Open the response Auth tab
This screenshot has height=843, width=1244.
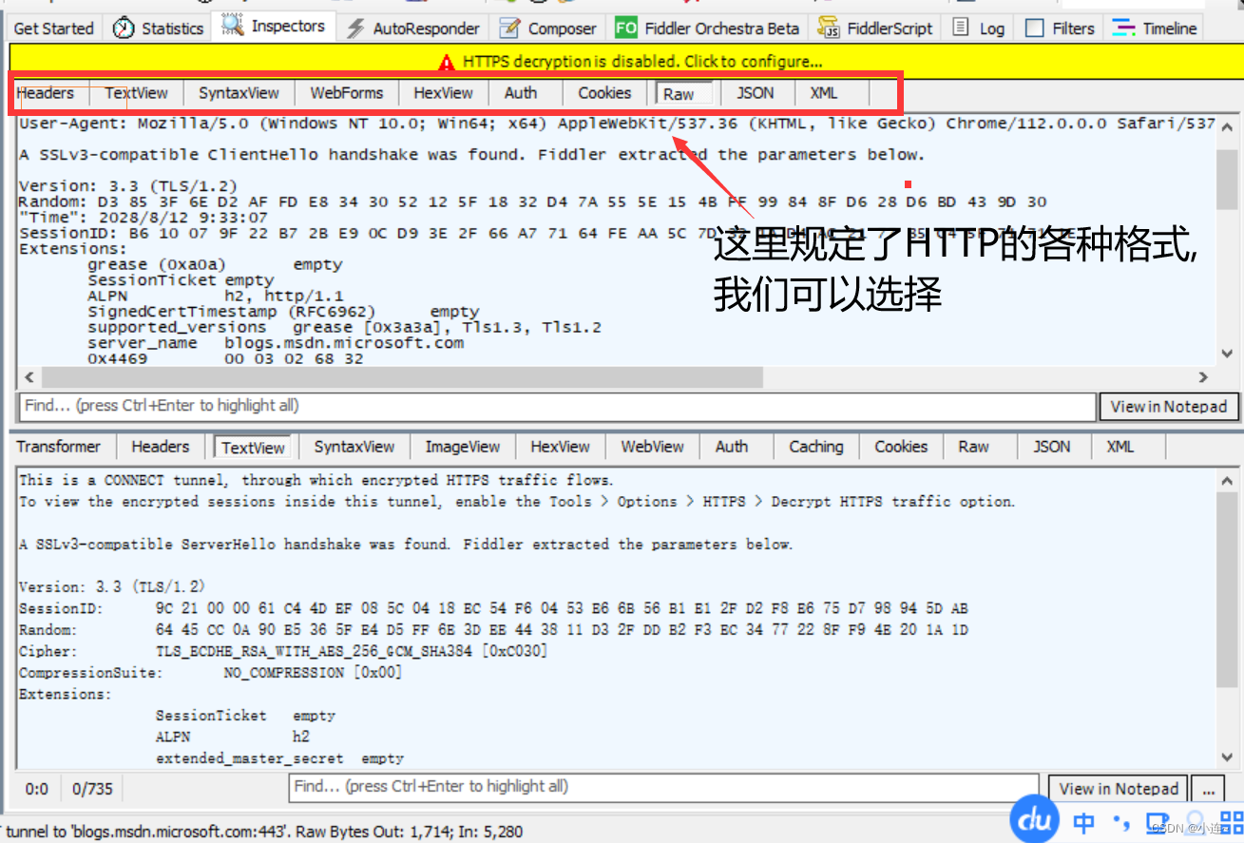coord(732,447)
